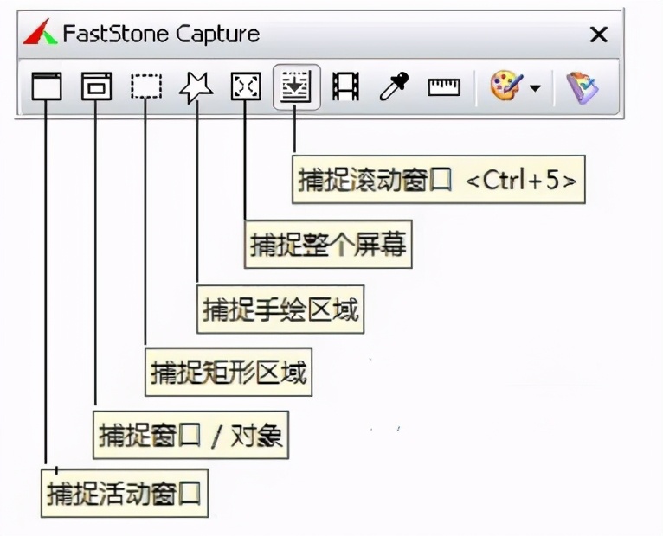Click the output destination palette icon
Image resolution: width=663 pixels, height=536 pixels.
[506, 86]
